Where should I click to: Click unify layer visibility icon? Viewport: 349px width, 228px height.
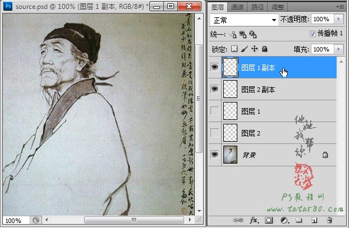pyautogui.click(x=242, y=34)
